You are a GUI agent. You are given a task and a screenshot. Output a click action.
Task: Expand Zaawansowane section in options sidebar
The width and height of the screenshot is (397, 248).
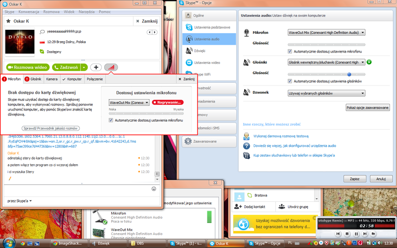(209, 141)
